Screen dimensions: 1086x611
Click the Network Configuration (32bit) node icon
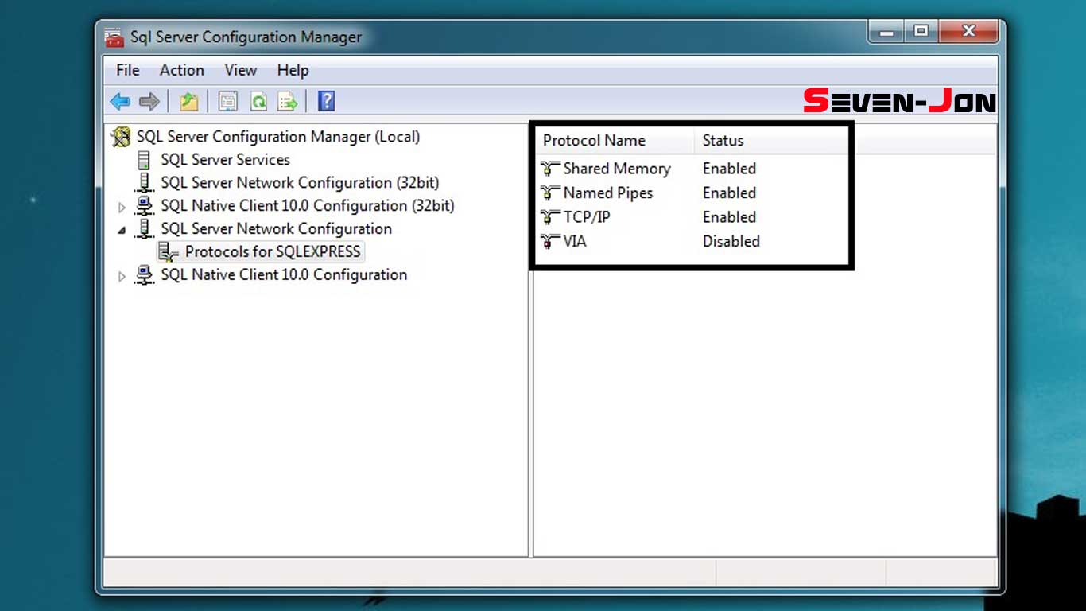coord(145,183)
